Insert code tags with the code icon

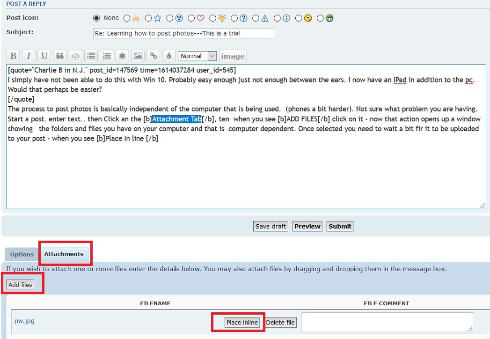click(x=75, y=56)
